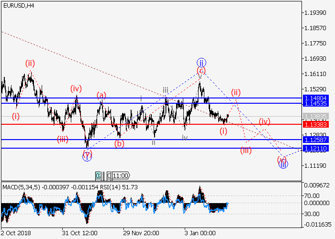Click the red (a) wave marker

pos(101,95)
